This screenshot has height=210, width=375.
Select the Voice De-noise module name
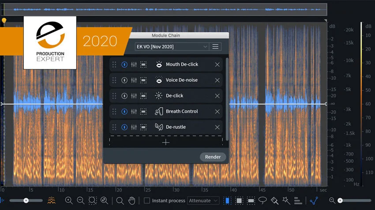tap(181, 80)
